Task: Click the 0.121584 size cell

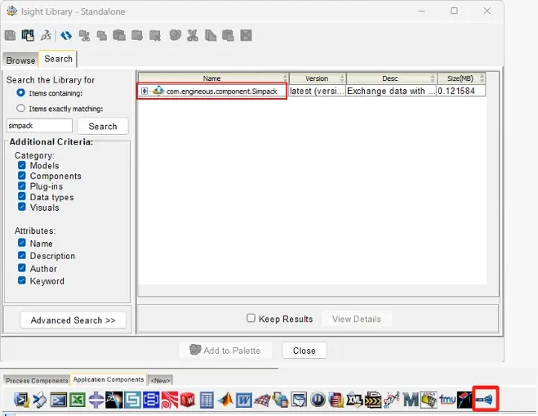Action: pos(461,91)
